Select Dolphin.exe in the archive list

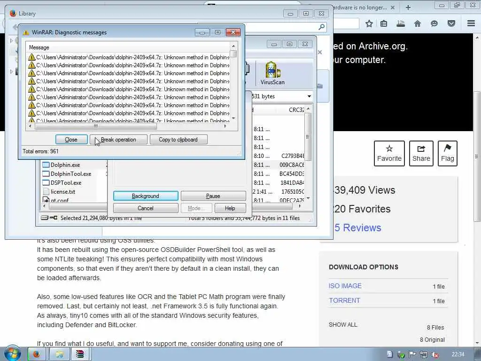pyautogui.click(x=65, y=165)
